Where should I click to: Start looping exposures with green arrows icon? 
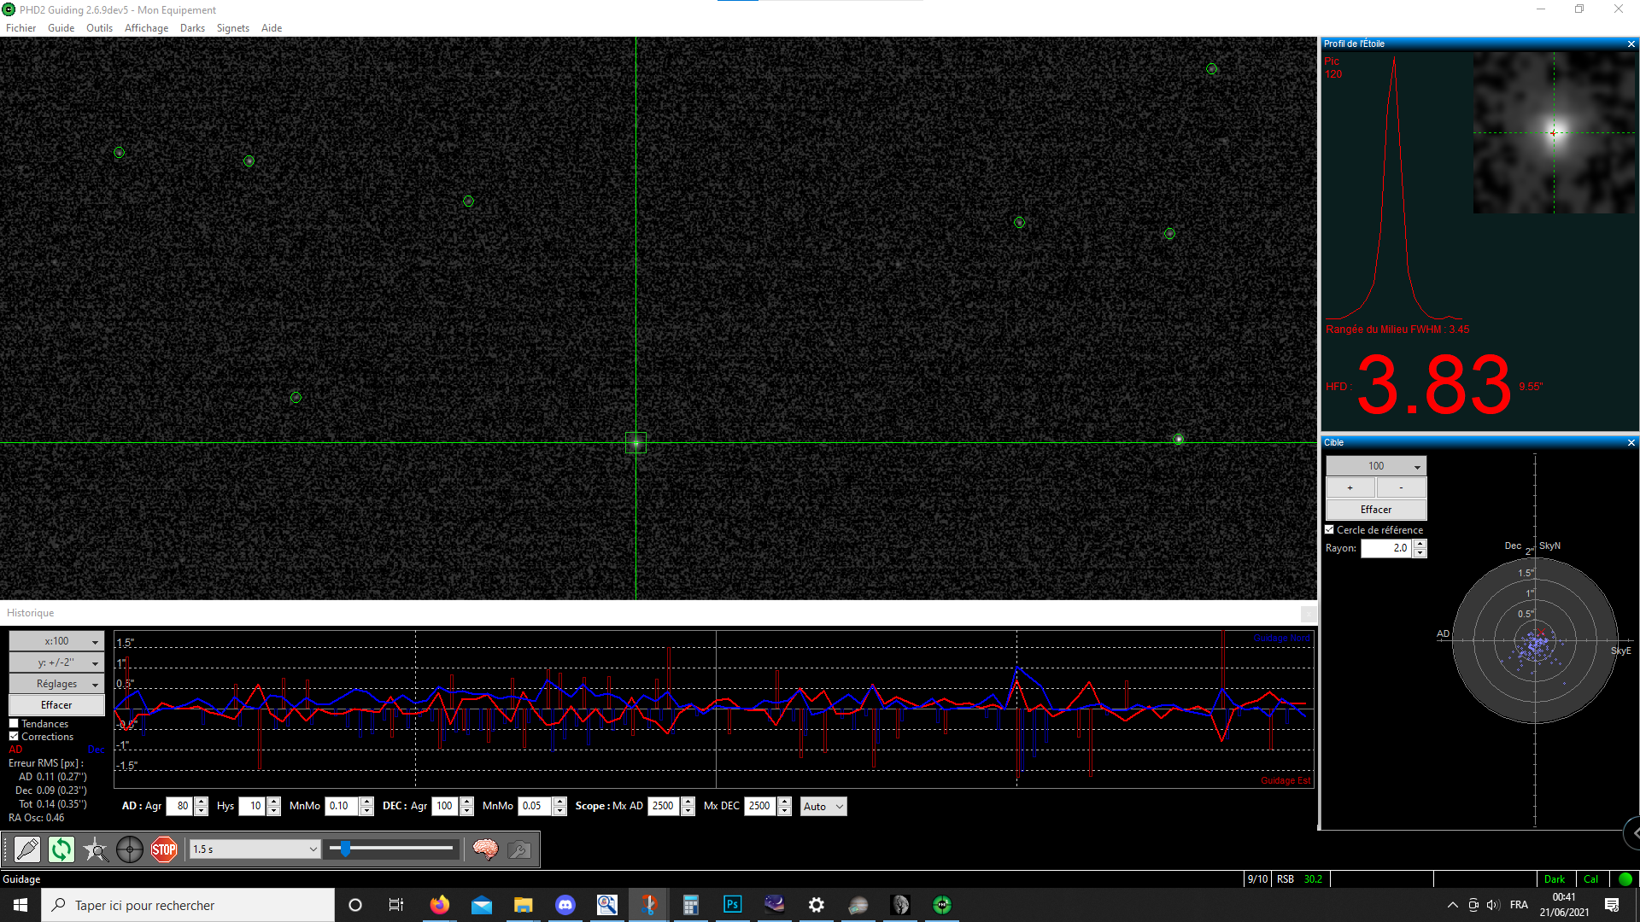pyautogui.click(x=61, y=849)
